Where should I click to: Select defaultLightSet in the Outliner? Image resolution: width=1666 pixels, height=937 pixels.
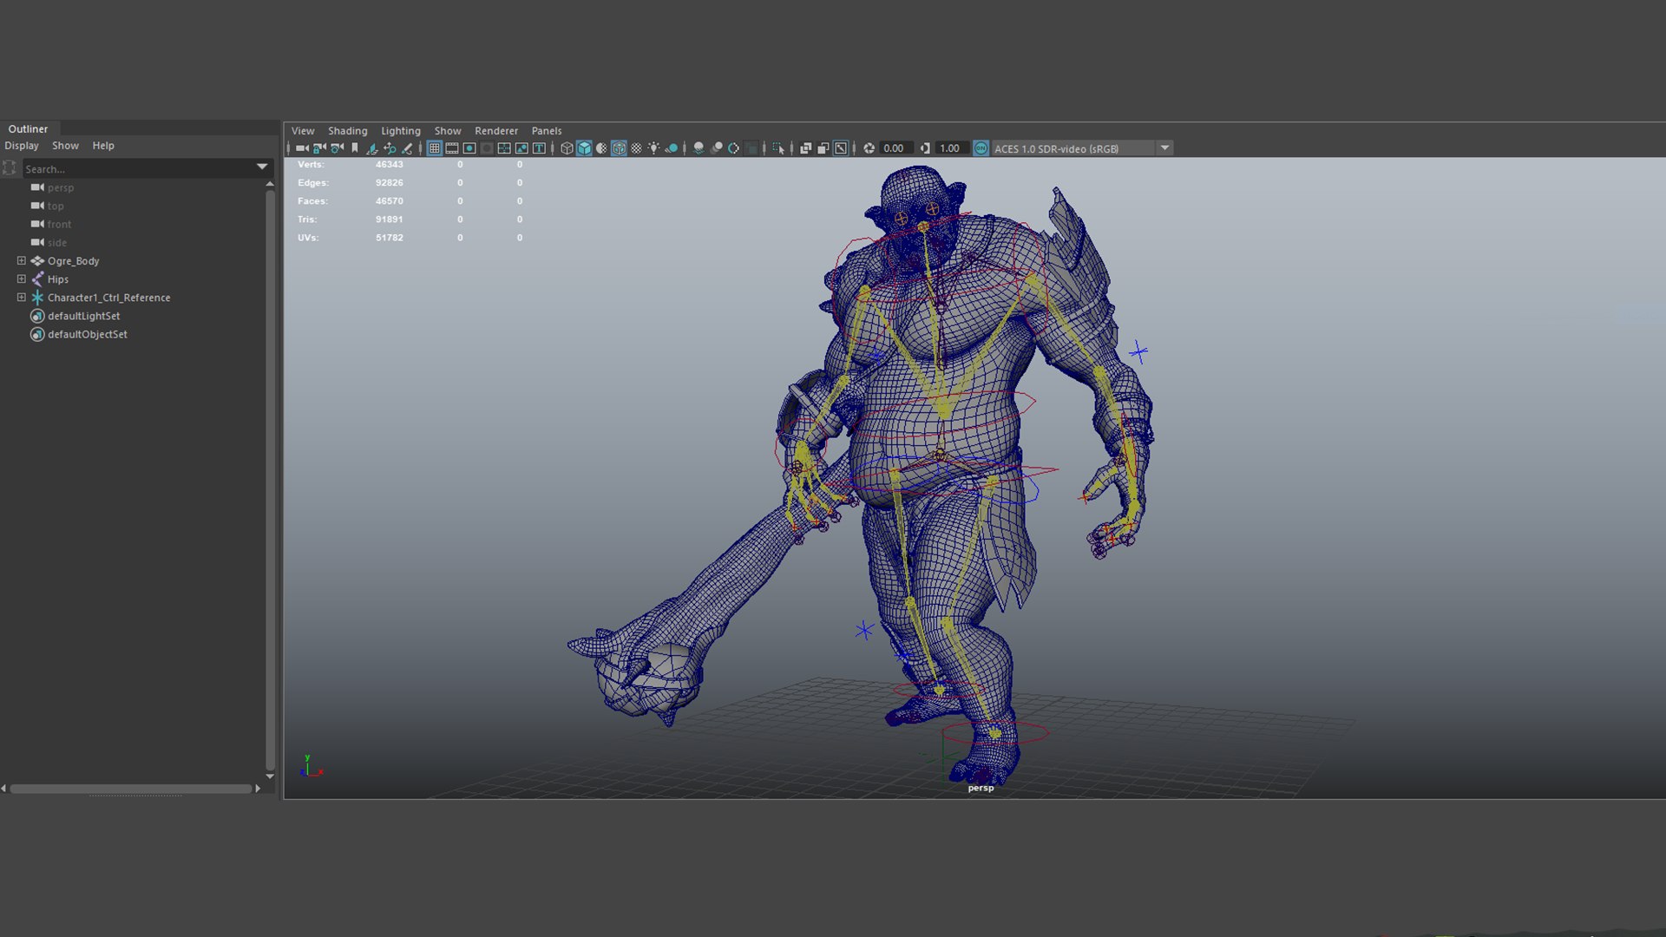(83, 316)
